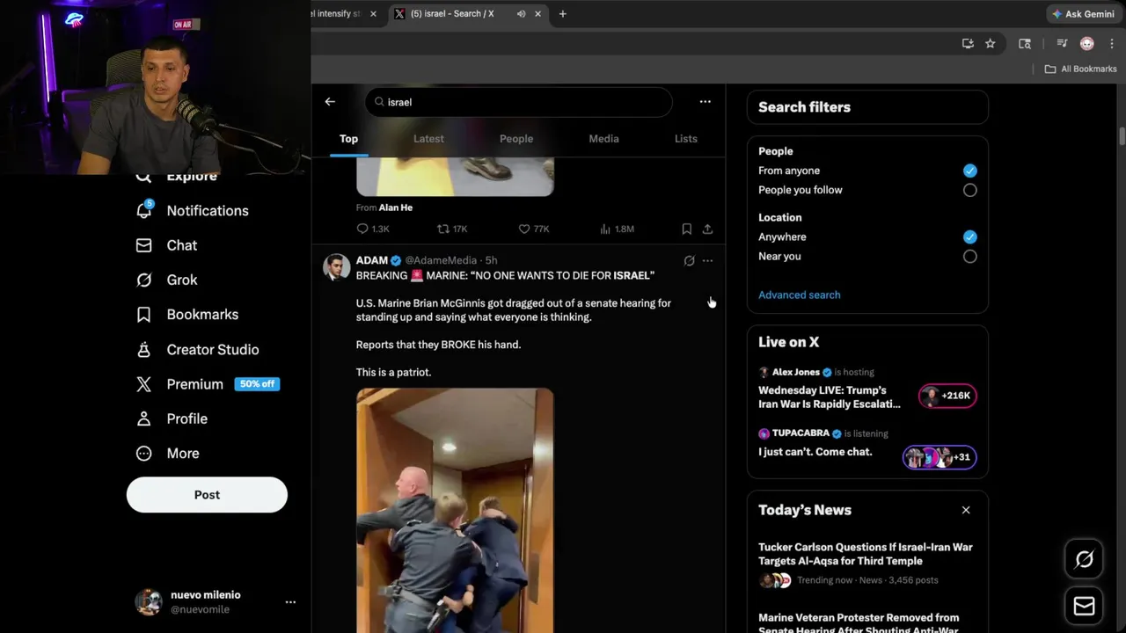Close the Today's News panel
The width and height of the screenshot is (1126, 633).
coord(966,510)
